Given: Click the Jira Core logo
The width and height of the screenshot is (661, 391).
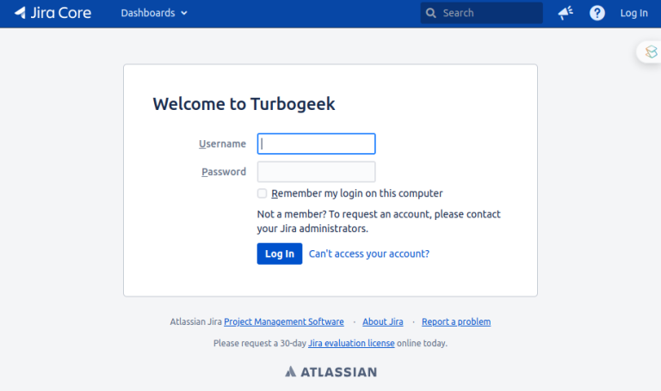Looking at the screenshot, I should pyautogui.click(x=53, y=13).
